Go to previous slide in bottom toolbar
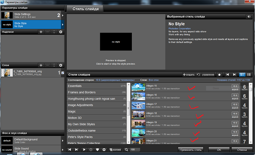Viewport: 255px width, 155px height. click(x=70, y=149)
